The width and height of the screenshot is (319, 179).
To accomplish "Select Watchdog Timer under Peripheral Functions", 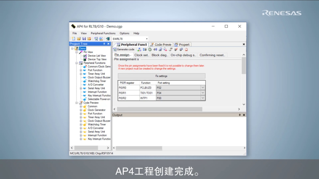I will (97, 81).
